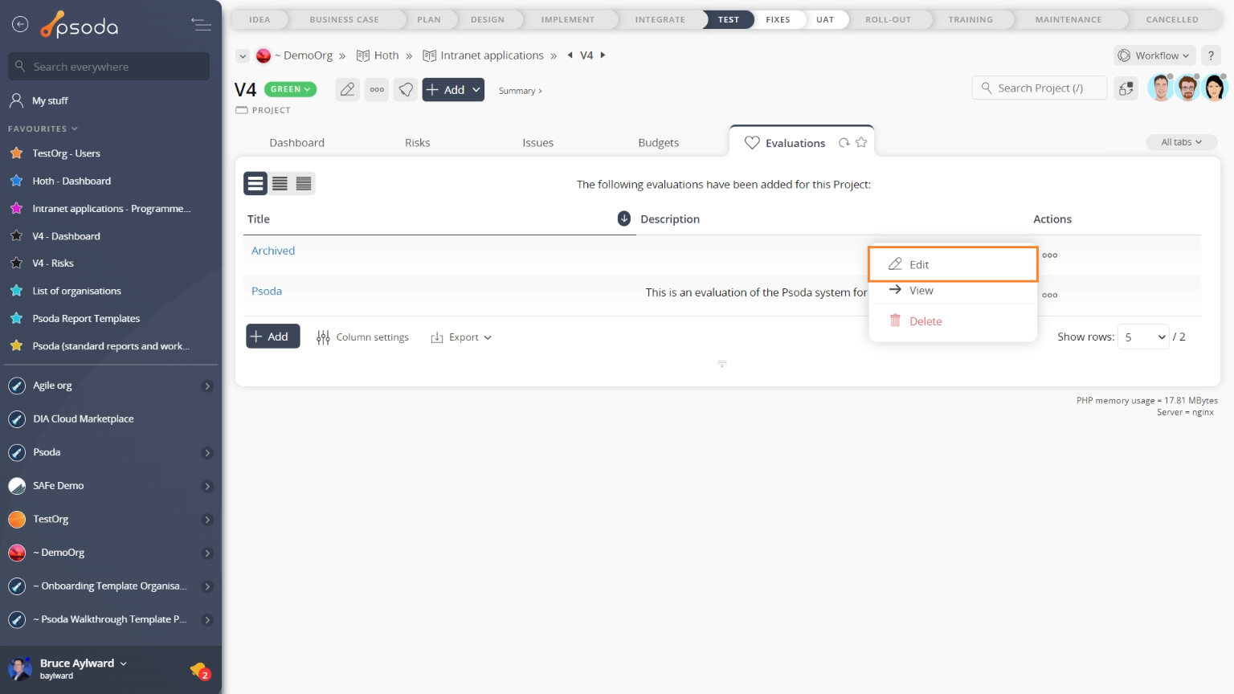Focus the Search everywhere field
The height and width of the screenshot is (694, 1234).
coord(109,67)
